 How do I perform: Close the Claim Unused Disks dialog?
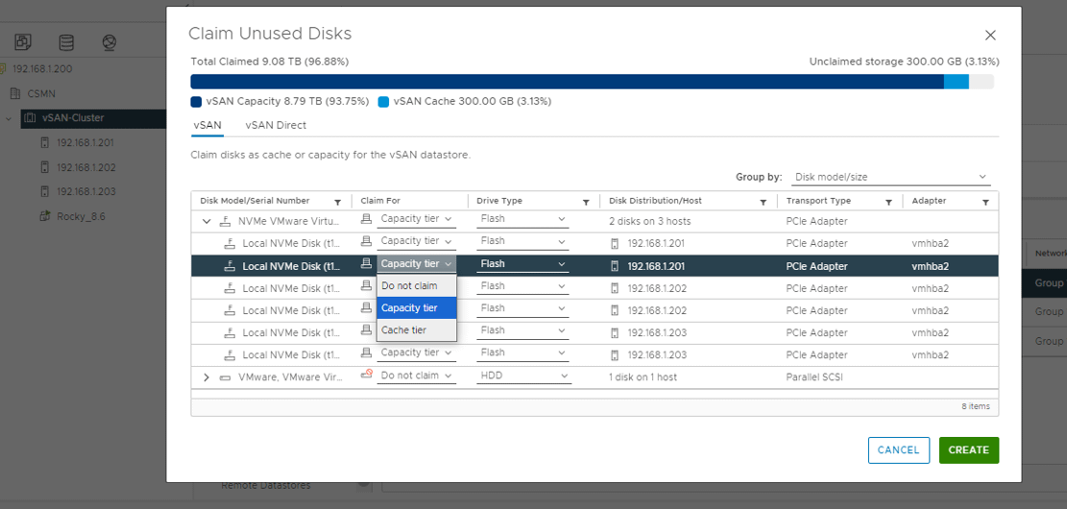click(x=990, y=36)
